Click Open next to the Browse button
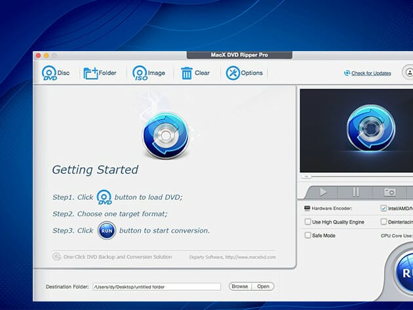Image resolution: width=413 pixels, height=310 pixels. 263,286
